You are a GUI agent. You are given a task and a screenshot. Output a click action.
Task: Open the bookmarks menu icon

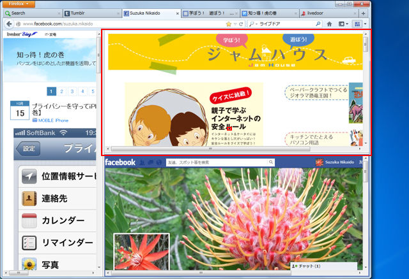[343, 24]
